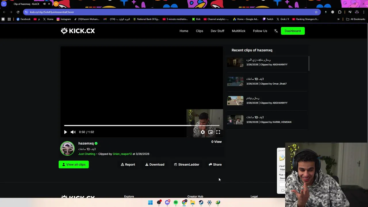Open the browser profile avatar

357,12
